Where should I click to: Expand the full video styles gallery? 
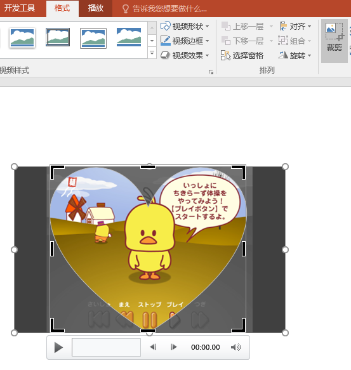click(x=152, y=53)
